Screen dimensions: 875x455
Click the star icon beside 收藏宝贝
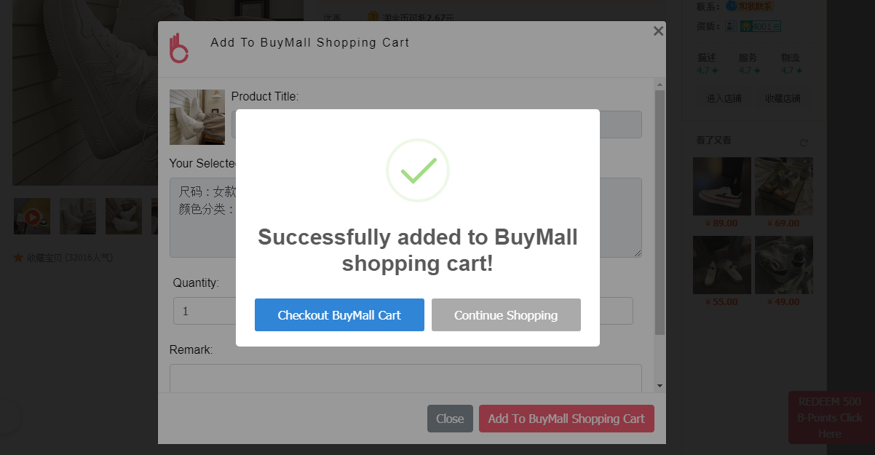[18, 258]
